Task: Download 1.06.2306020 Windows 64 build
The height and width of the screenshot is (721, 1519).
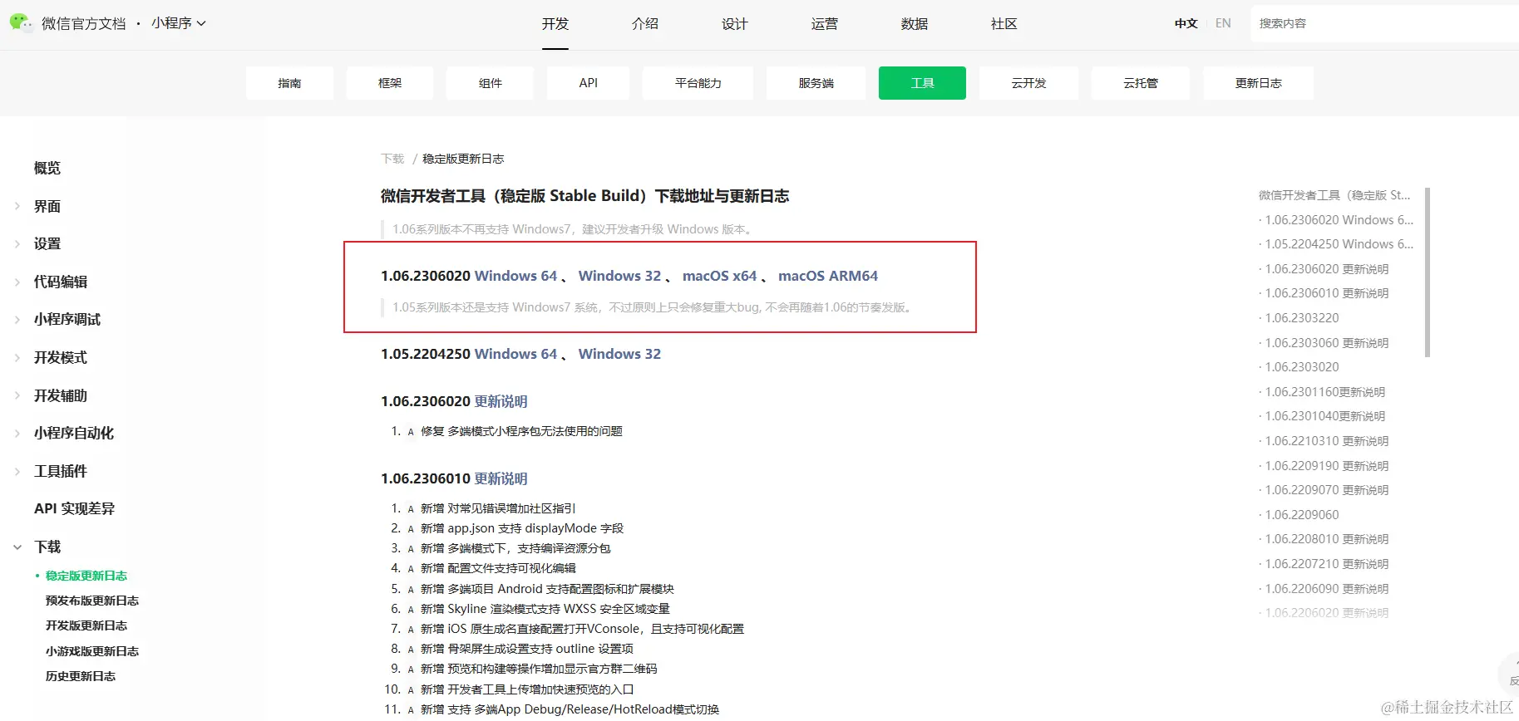Action: tap(516, 276)
